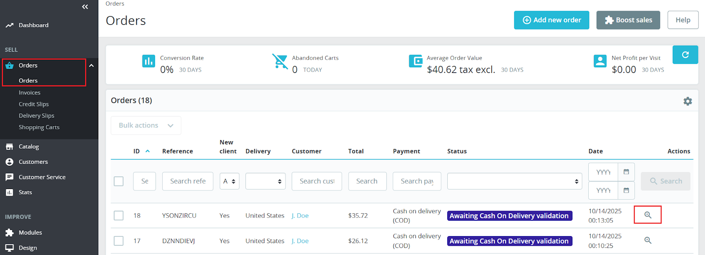
Task: Click the Boost sales button
Action: coord(628,20)
